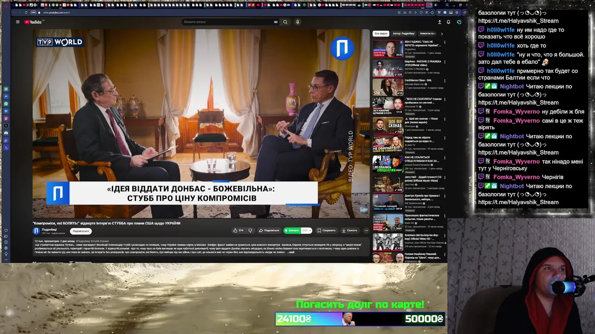Open the YouTube hamburger guide menu
Image resolution: width=595 pixels, height=334 pixels.
coord(18,22)
